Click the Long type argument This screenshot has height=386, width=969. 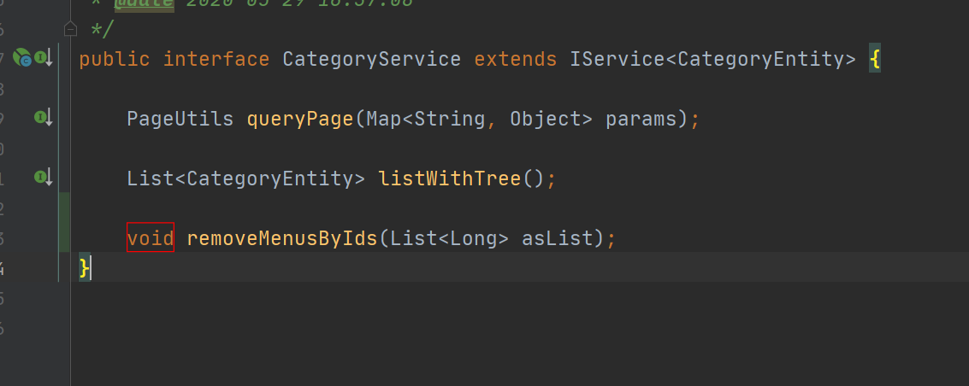(474, 238)
